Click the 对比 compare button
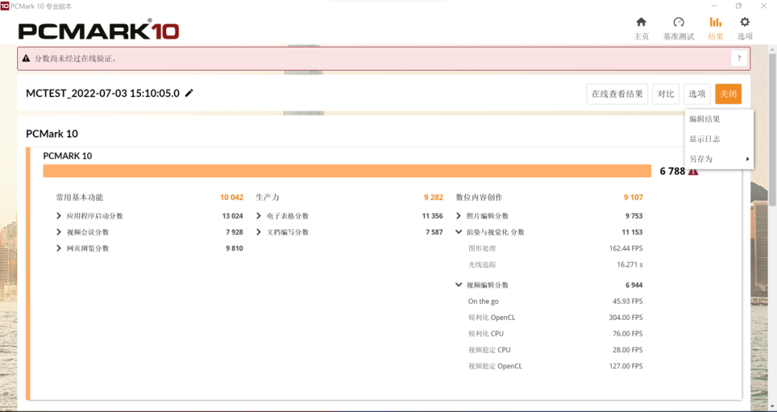The image size is (777, 412). click(x=665, y=94)
